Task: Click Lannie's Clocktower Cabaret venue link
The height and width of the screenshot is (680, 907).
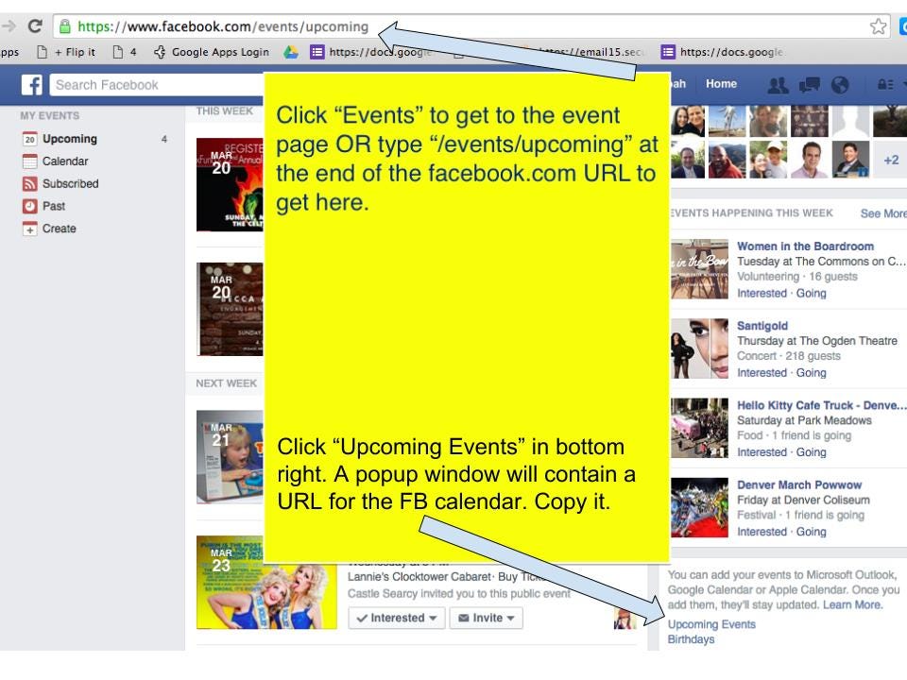Action: (x=419, y=577)
